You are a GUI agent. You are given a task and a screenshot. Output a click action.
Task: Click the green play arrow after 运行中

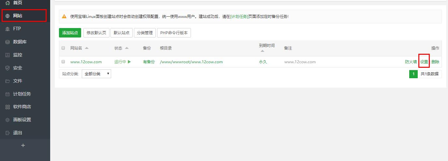[129, 62]
